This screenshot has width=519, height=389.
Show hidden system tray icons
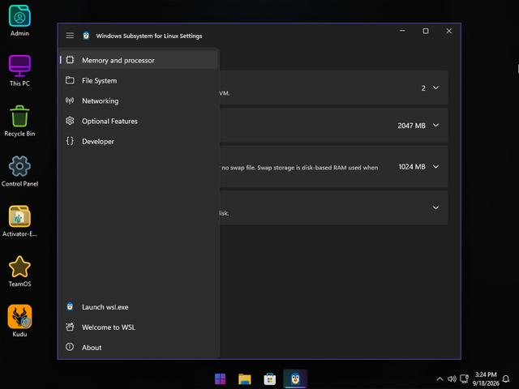440,378
